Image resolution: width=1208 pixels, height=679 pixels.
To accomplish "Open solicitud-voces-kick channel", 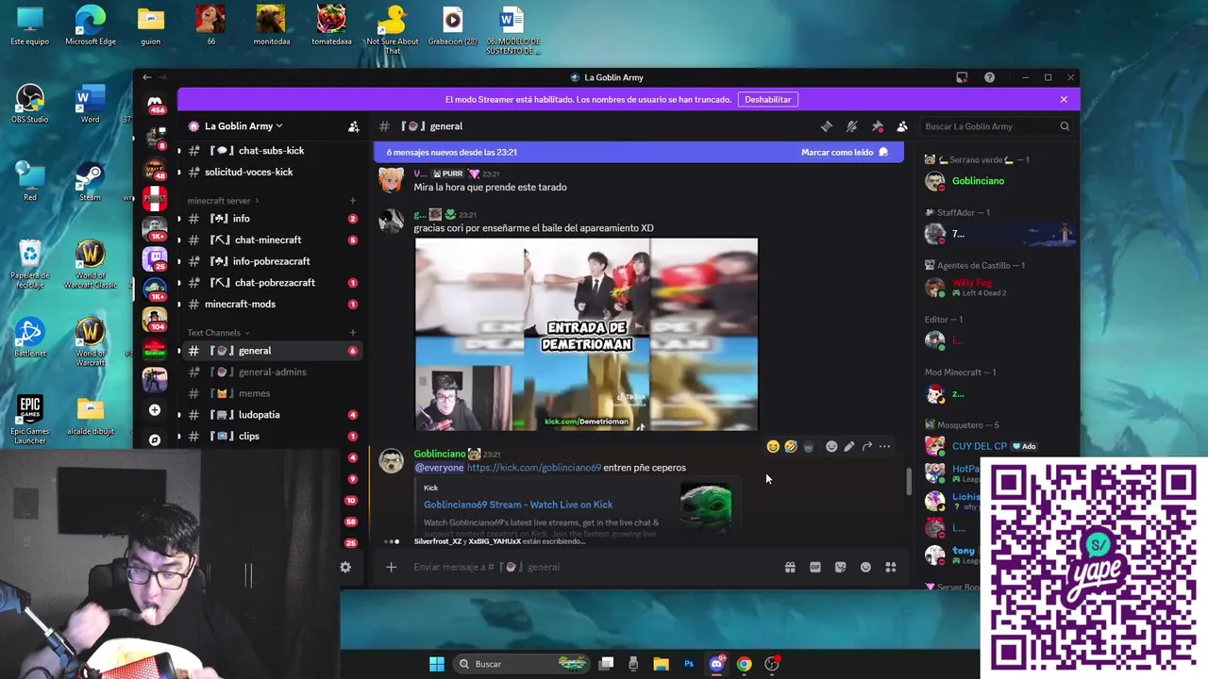I will (272, 172).
